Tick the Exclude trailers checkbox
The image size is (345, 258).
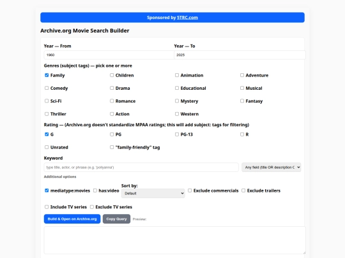[243, 190]
